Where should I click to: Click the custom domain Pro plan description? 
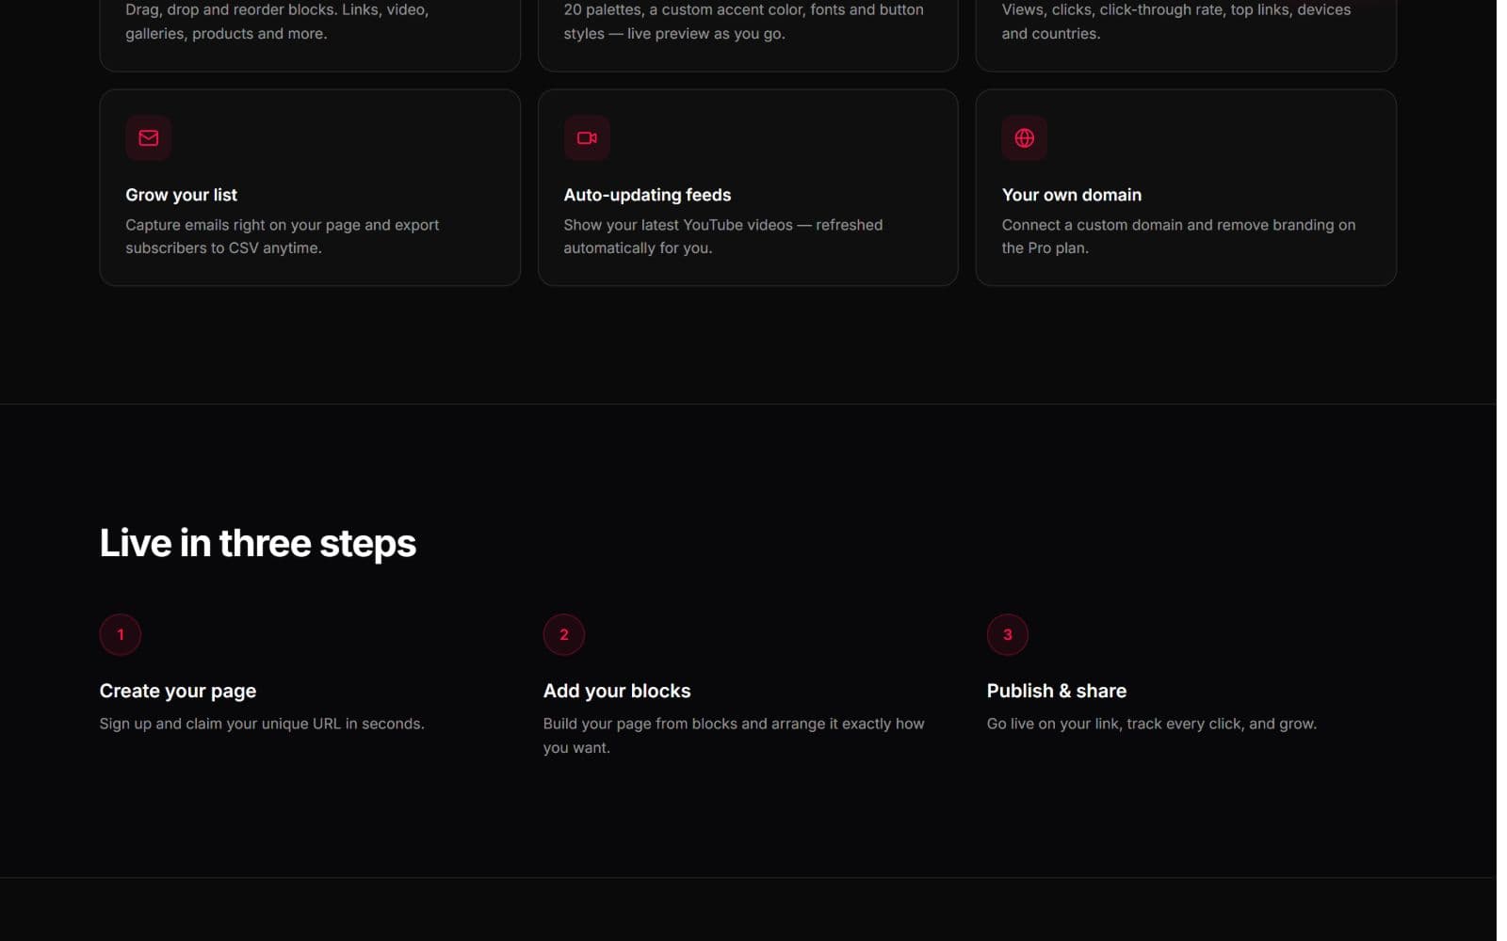click(x=1178, y=236)
